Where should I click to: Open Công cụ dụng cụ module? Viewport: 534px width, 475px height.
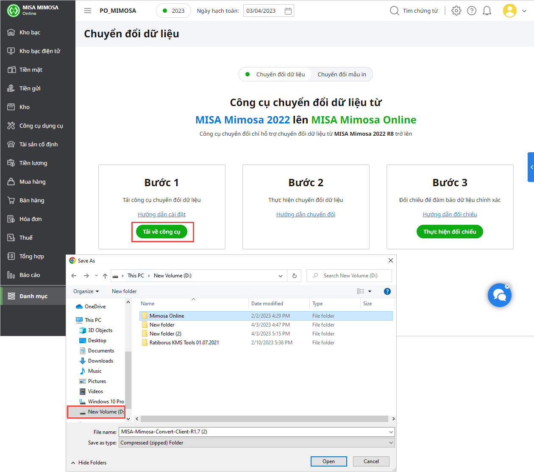coord(38,126)
